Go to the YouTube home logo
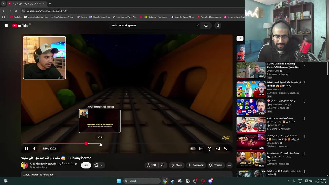 20,25
